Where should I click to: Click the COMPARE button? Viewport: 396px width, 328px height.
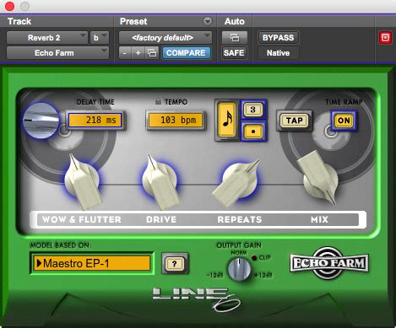pos(186,53)
